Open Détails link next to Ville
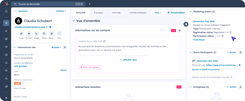 [63, 70]
